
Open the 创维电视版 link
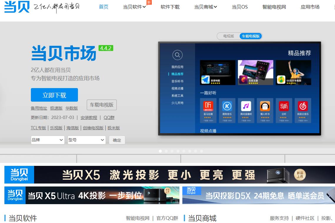tap(93, 128)
